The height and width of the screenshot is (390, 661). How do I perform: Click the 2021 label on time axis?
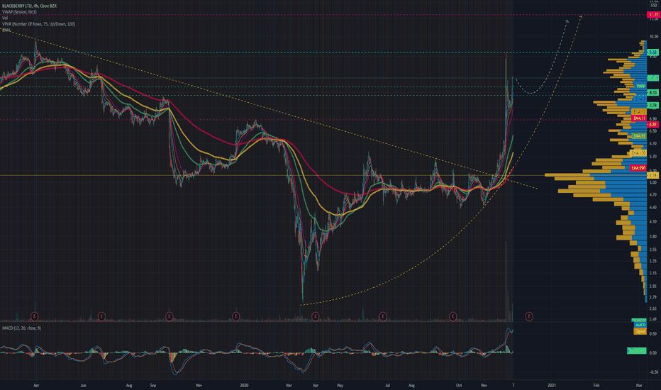[552, 385]
